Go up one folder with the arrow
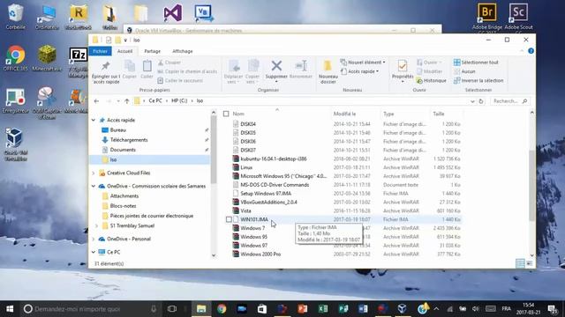The width and height of the screenshot is (565, 317). tap(126, 101)
